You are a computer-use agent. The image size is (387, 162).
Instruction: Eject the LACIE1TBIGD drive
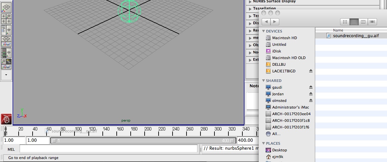click(x=311, y=71)
